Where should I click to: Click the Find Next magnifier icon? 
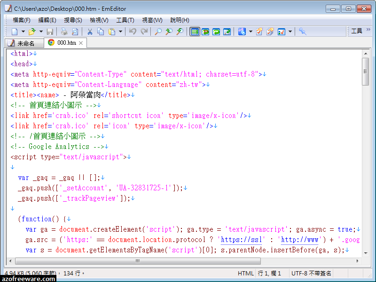[169, 31]
